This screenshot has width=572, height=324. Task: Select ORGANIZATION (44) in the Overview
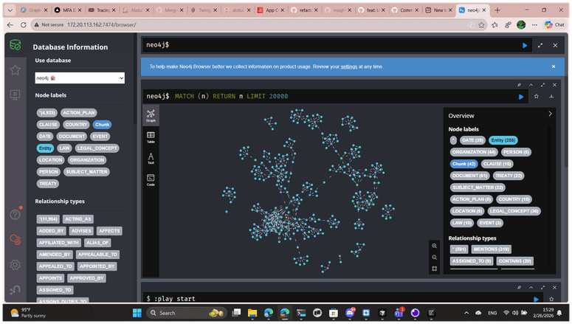(x=474, y=152)
